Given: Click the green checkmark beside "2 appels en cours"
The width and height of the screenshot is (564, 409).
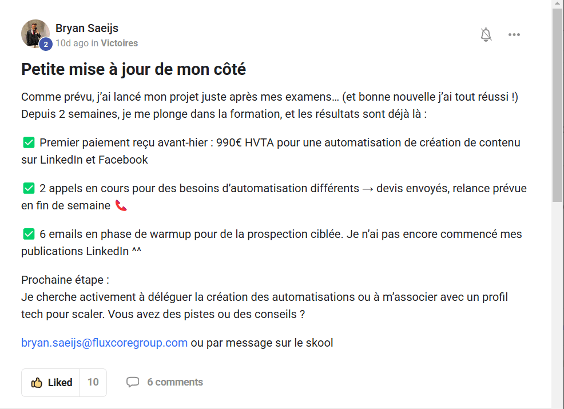Looking at the screenshot, I should pyautogui.click(x=28, y=188).
